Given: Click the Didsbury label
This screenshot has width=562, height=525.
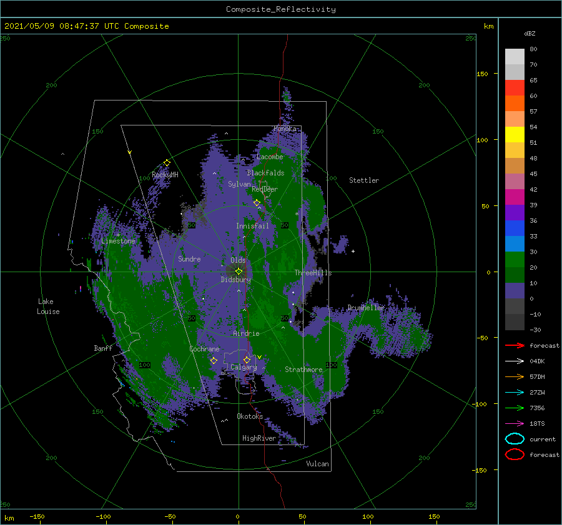Looking at the screenshot, I should (x=235, y=280).
